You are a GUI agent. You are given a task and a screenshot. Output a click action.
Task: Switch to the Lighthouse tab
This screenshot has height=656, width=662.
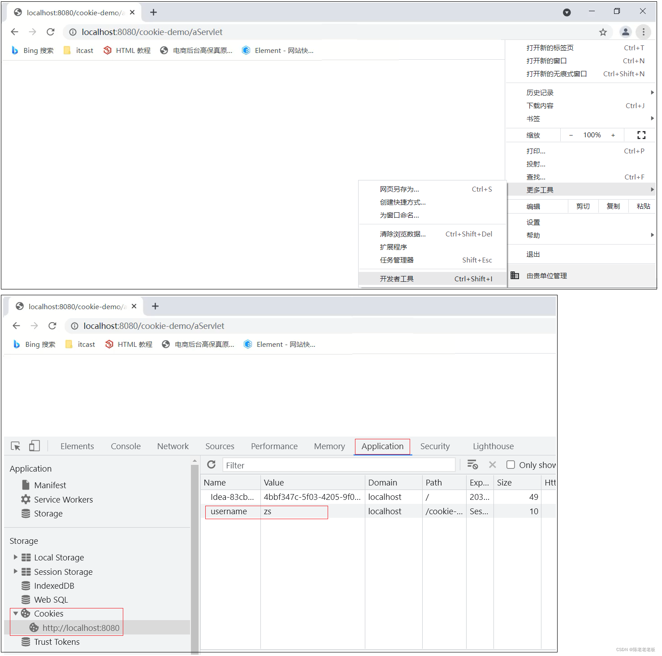click(x=493, y=446)
